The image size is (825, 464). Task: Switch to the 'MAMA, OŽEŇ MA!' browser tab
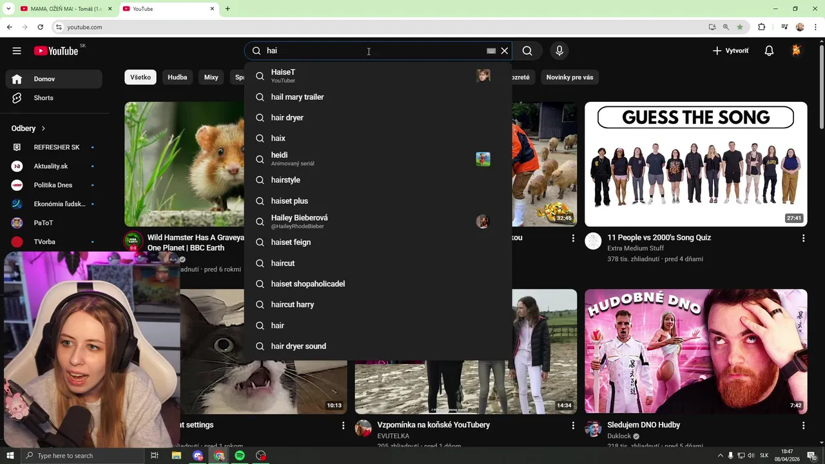click(x=65, y=8)
